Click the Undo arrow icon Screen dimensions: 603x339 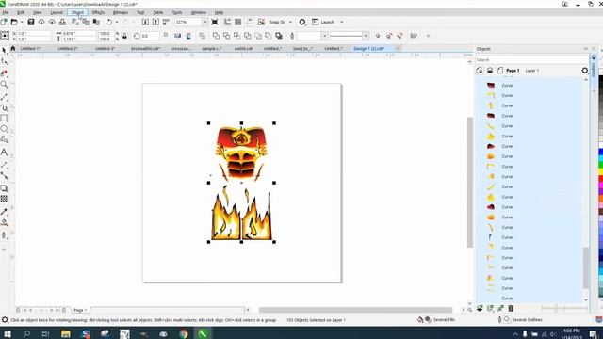tap(109, 22)
